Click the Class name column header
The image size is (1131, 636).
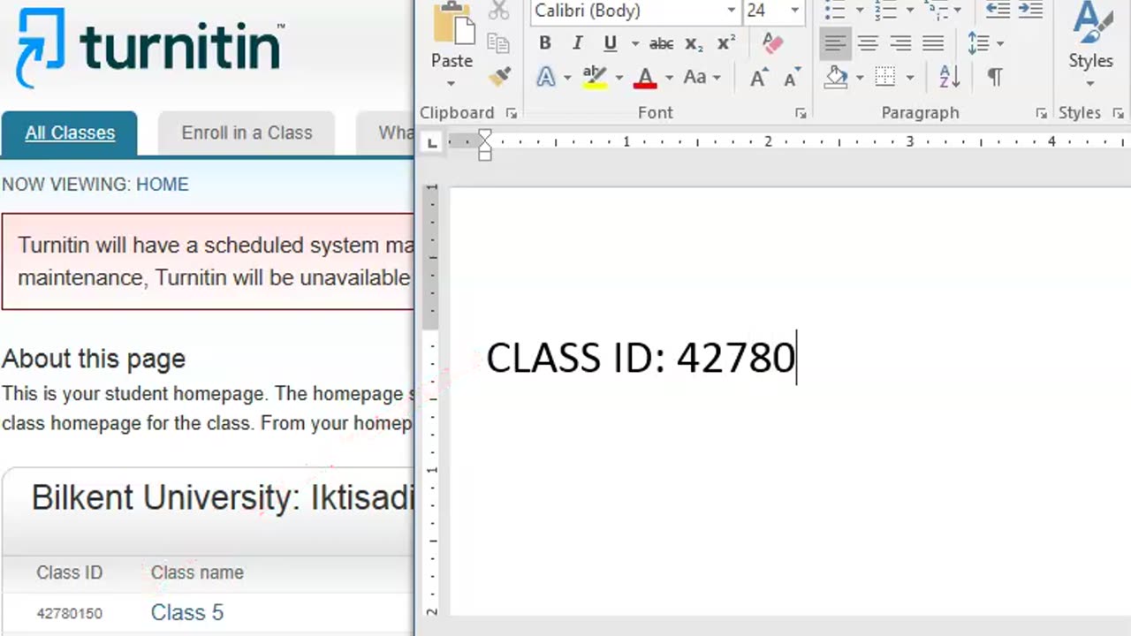pyautogui.click(x=197, y=572)
